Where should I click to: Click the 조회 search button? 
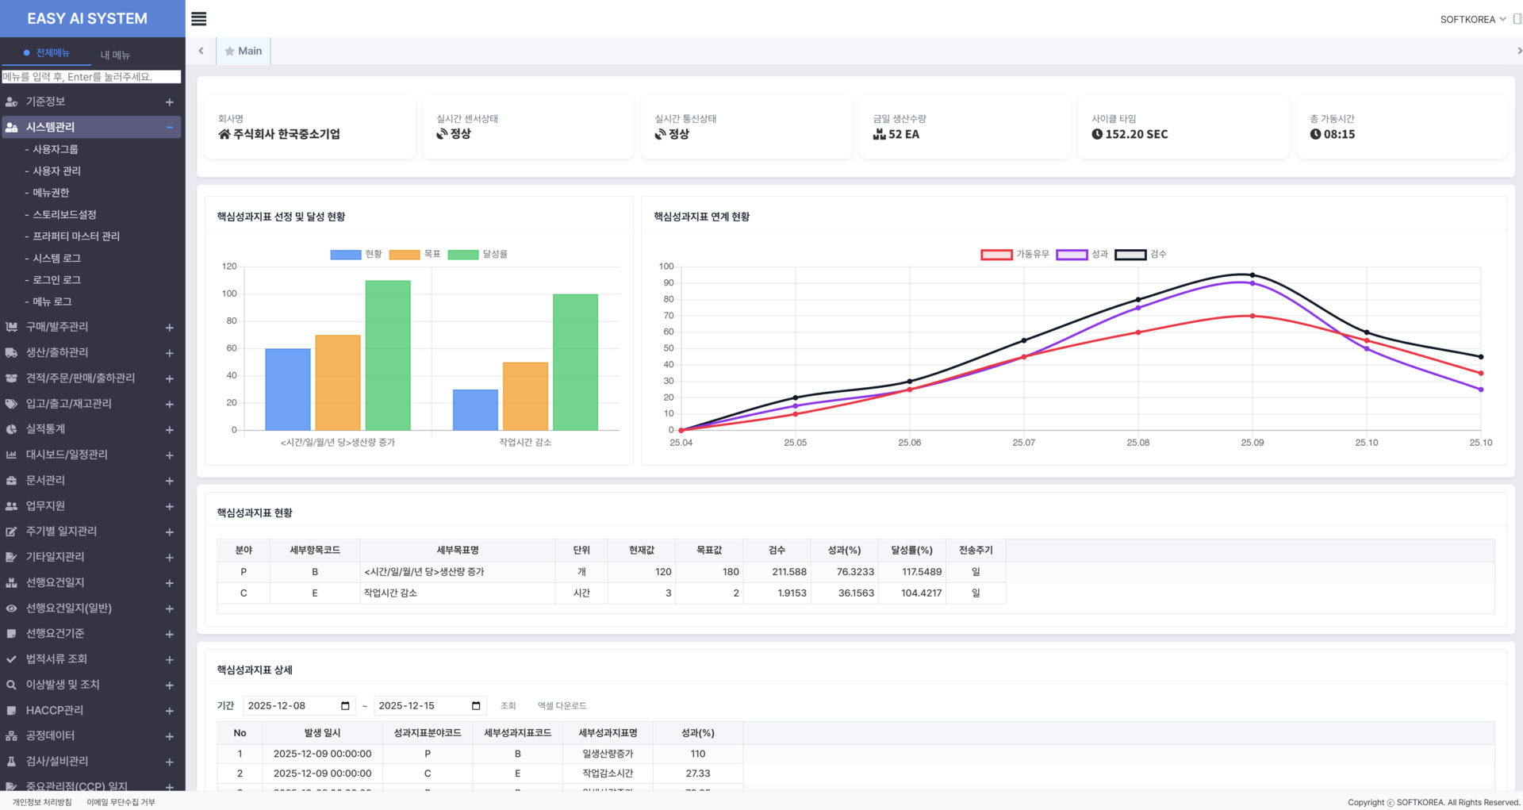[x=508, y=705]
